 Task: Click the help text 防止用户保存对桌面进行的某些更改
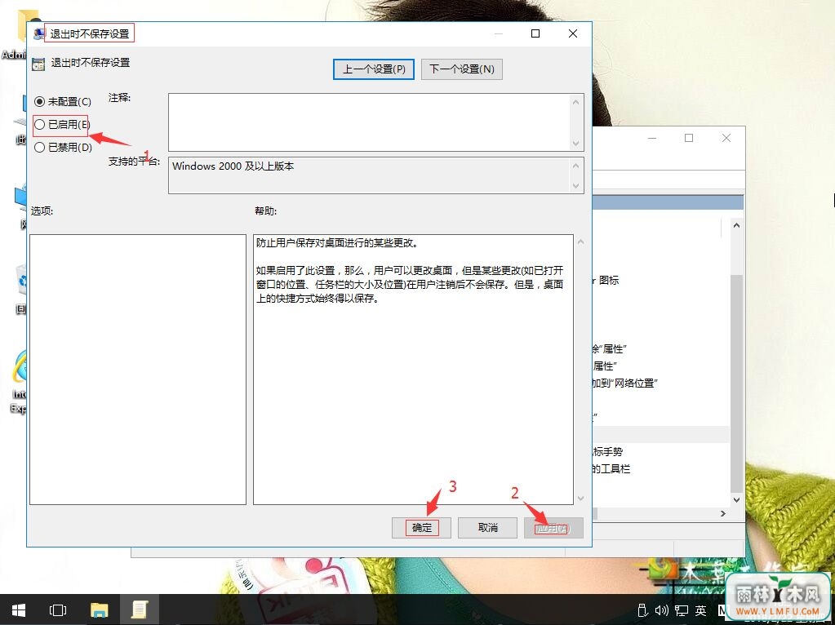click(337, 243)
